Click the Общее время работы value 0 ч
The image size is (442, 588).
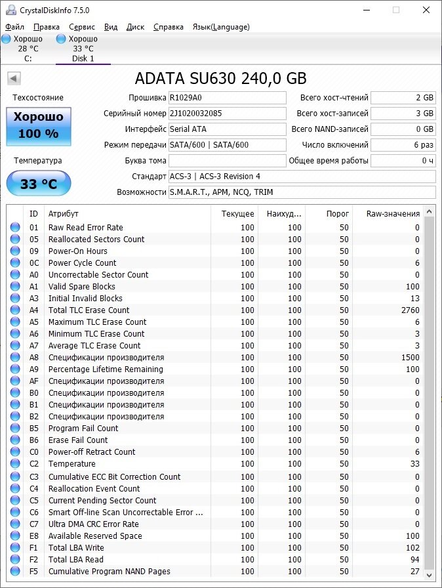(x=403, y=161)
